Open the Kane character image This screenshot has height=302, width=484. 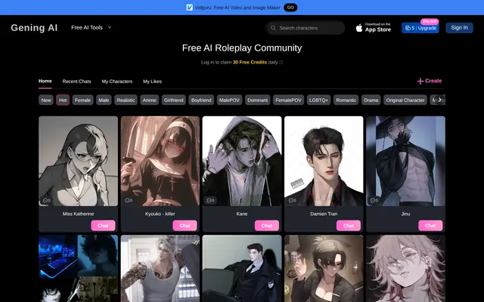242,161
